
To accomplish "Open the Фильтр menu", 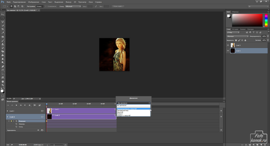I will pos(68,2).
